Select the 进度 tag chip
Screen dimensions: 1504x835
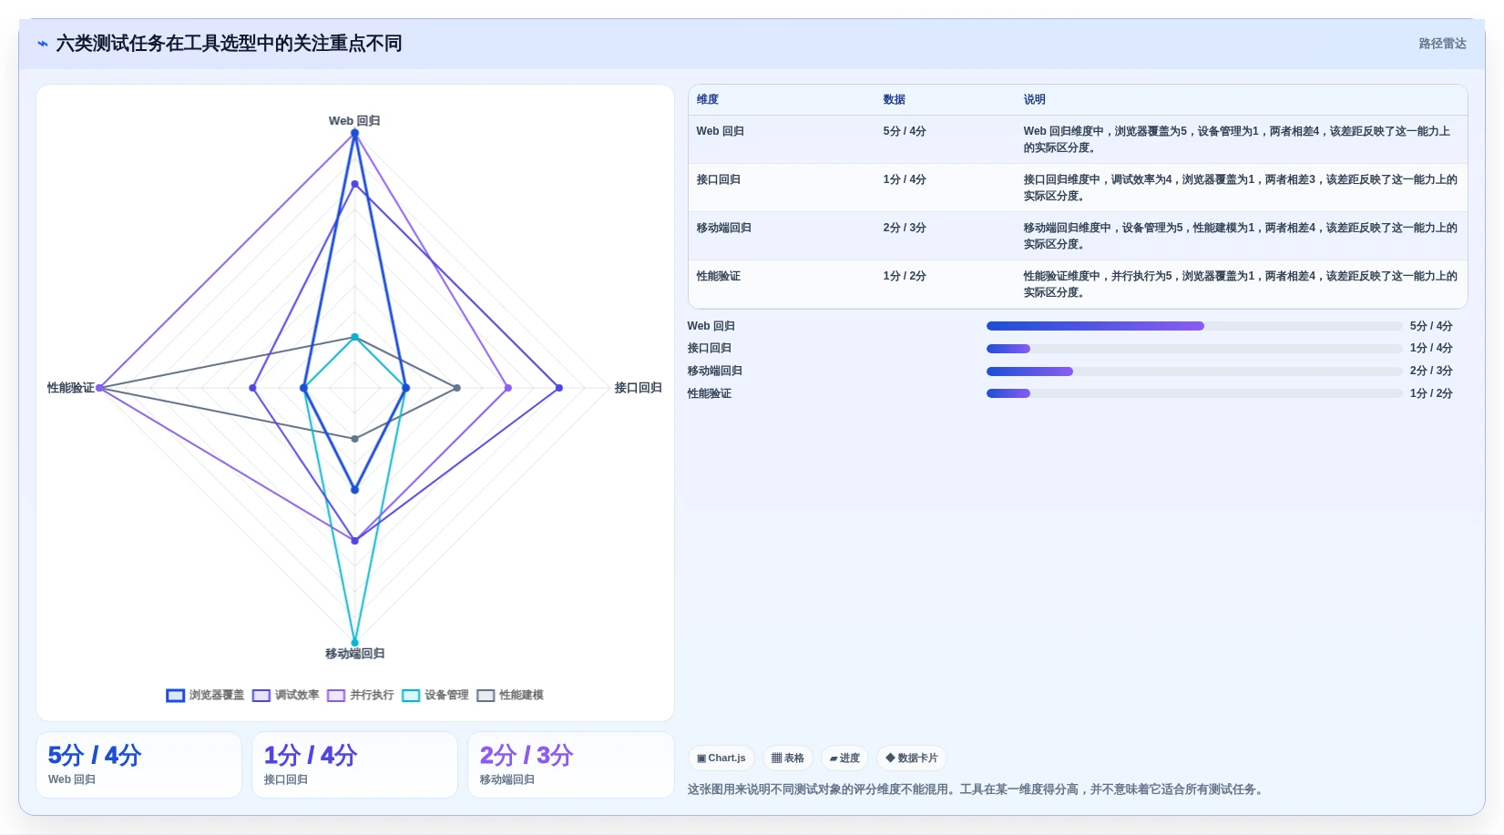click(844, 758)
